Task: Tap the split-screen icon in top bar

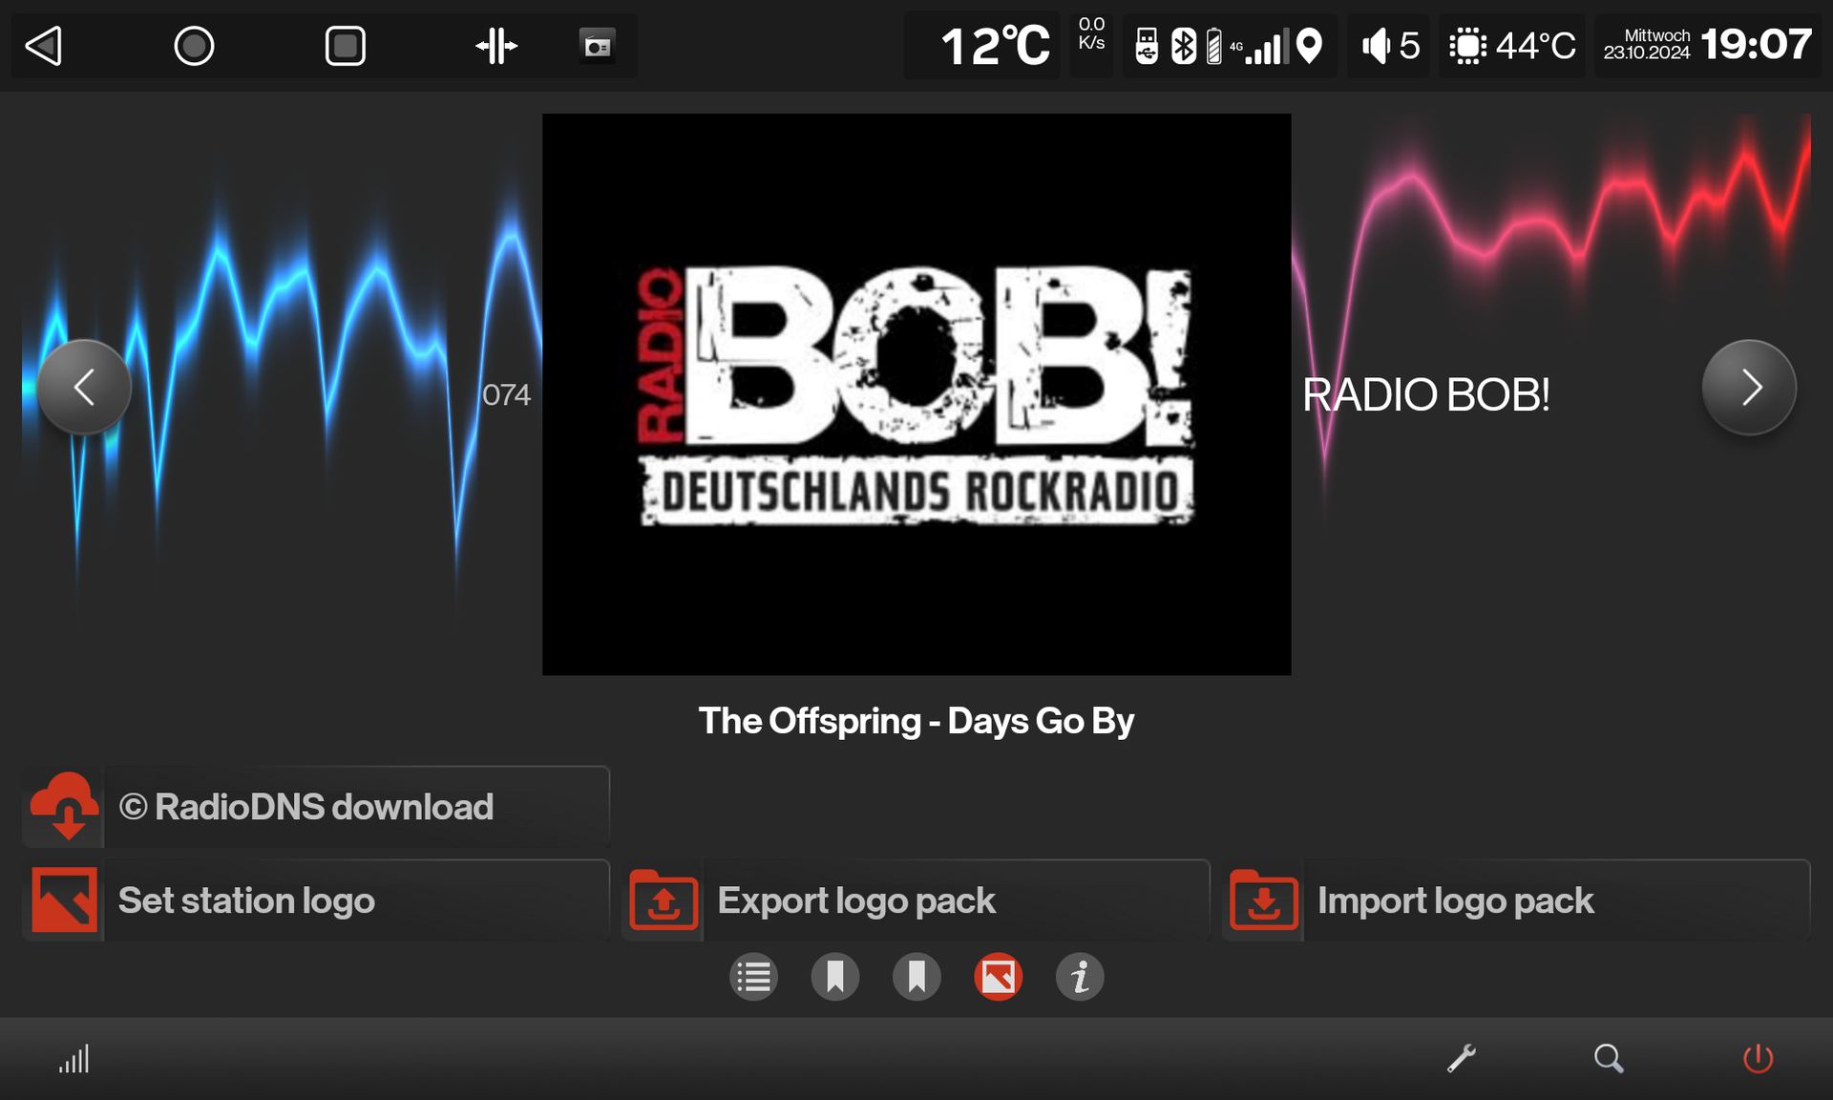Action: coord(496,46)
